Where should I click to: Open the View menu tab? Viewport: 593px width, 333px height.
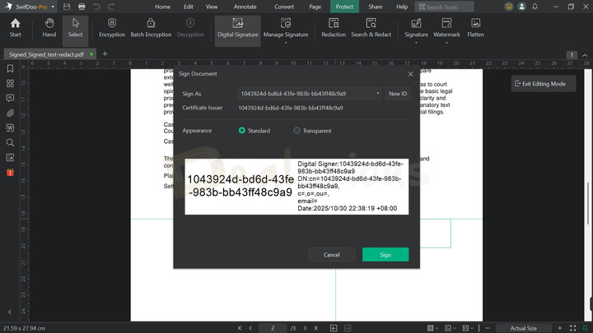click(212, 7)
